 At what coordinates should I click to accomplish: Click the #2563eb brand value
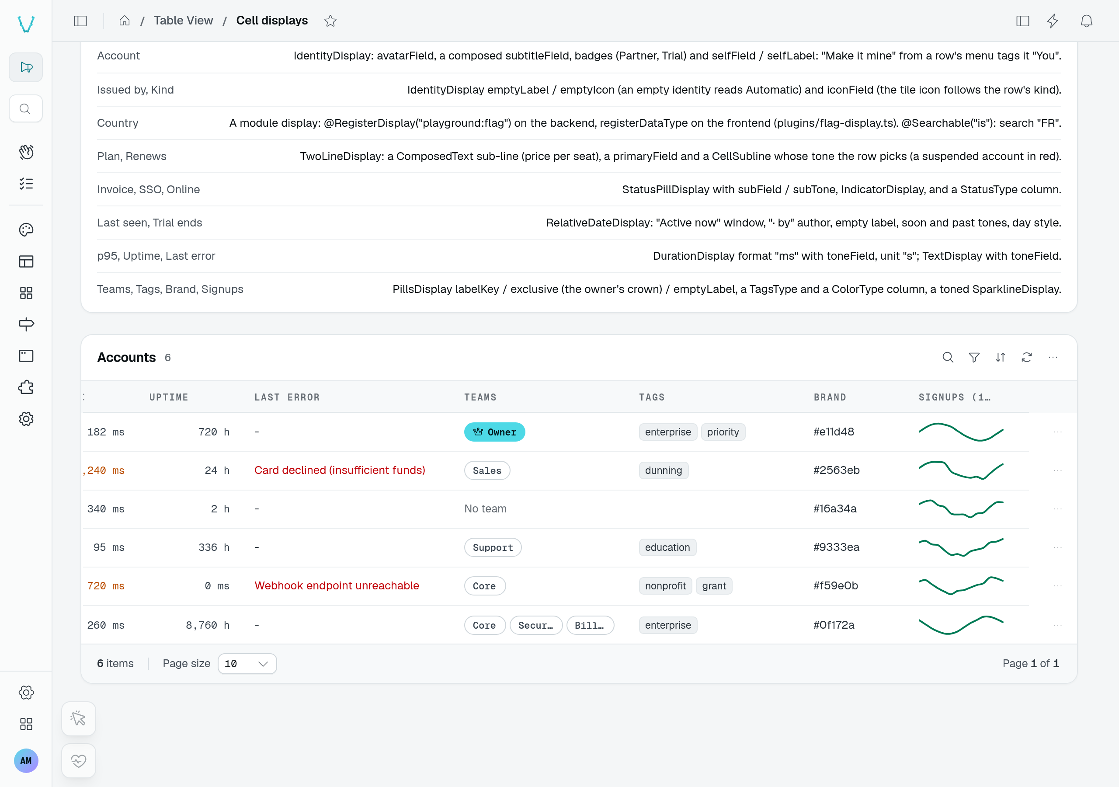coord(836,470)
